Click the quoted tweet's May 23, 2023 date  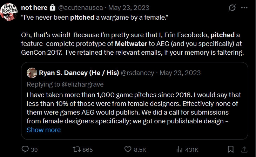[181, 73]
